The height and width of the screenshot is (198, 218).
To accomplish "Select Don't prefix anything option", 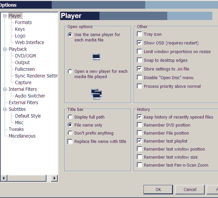I will 70,133.
